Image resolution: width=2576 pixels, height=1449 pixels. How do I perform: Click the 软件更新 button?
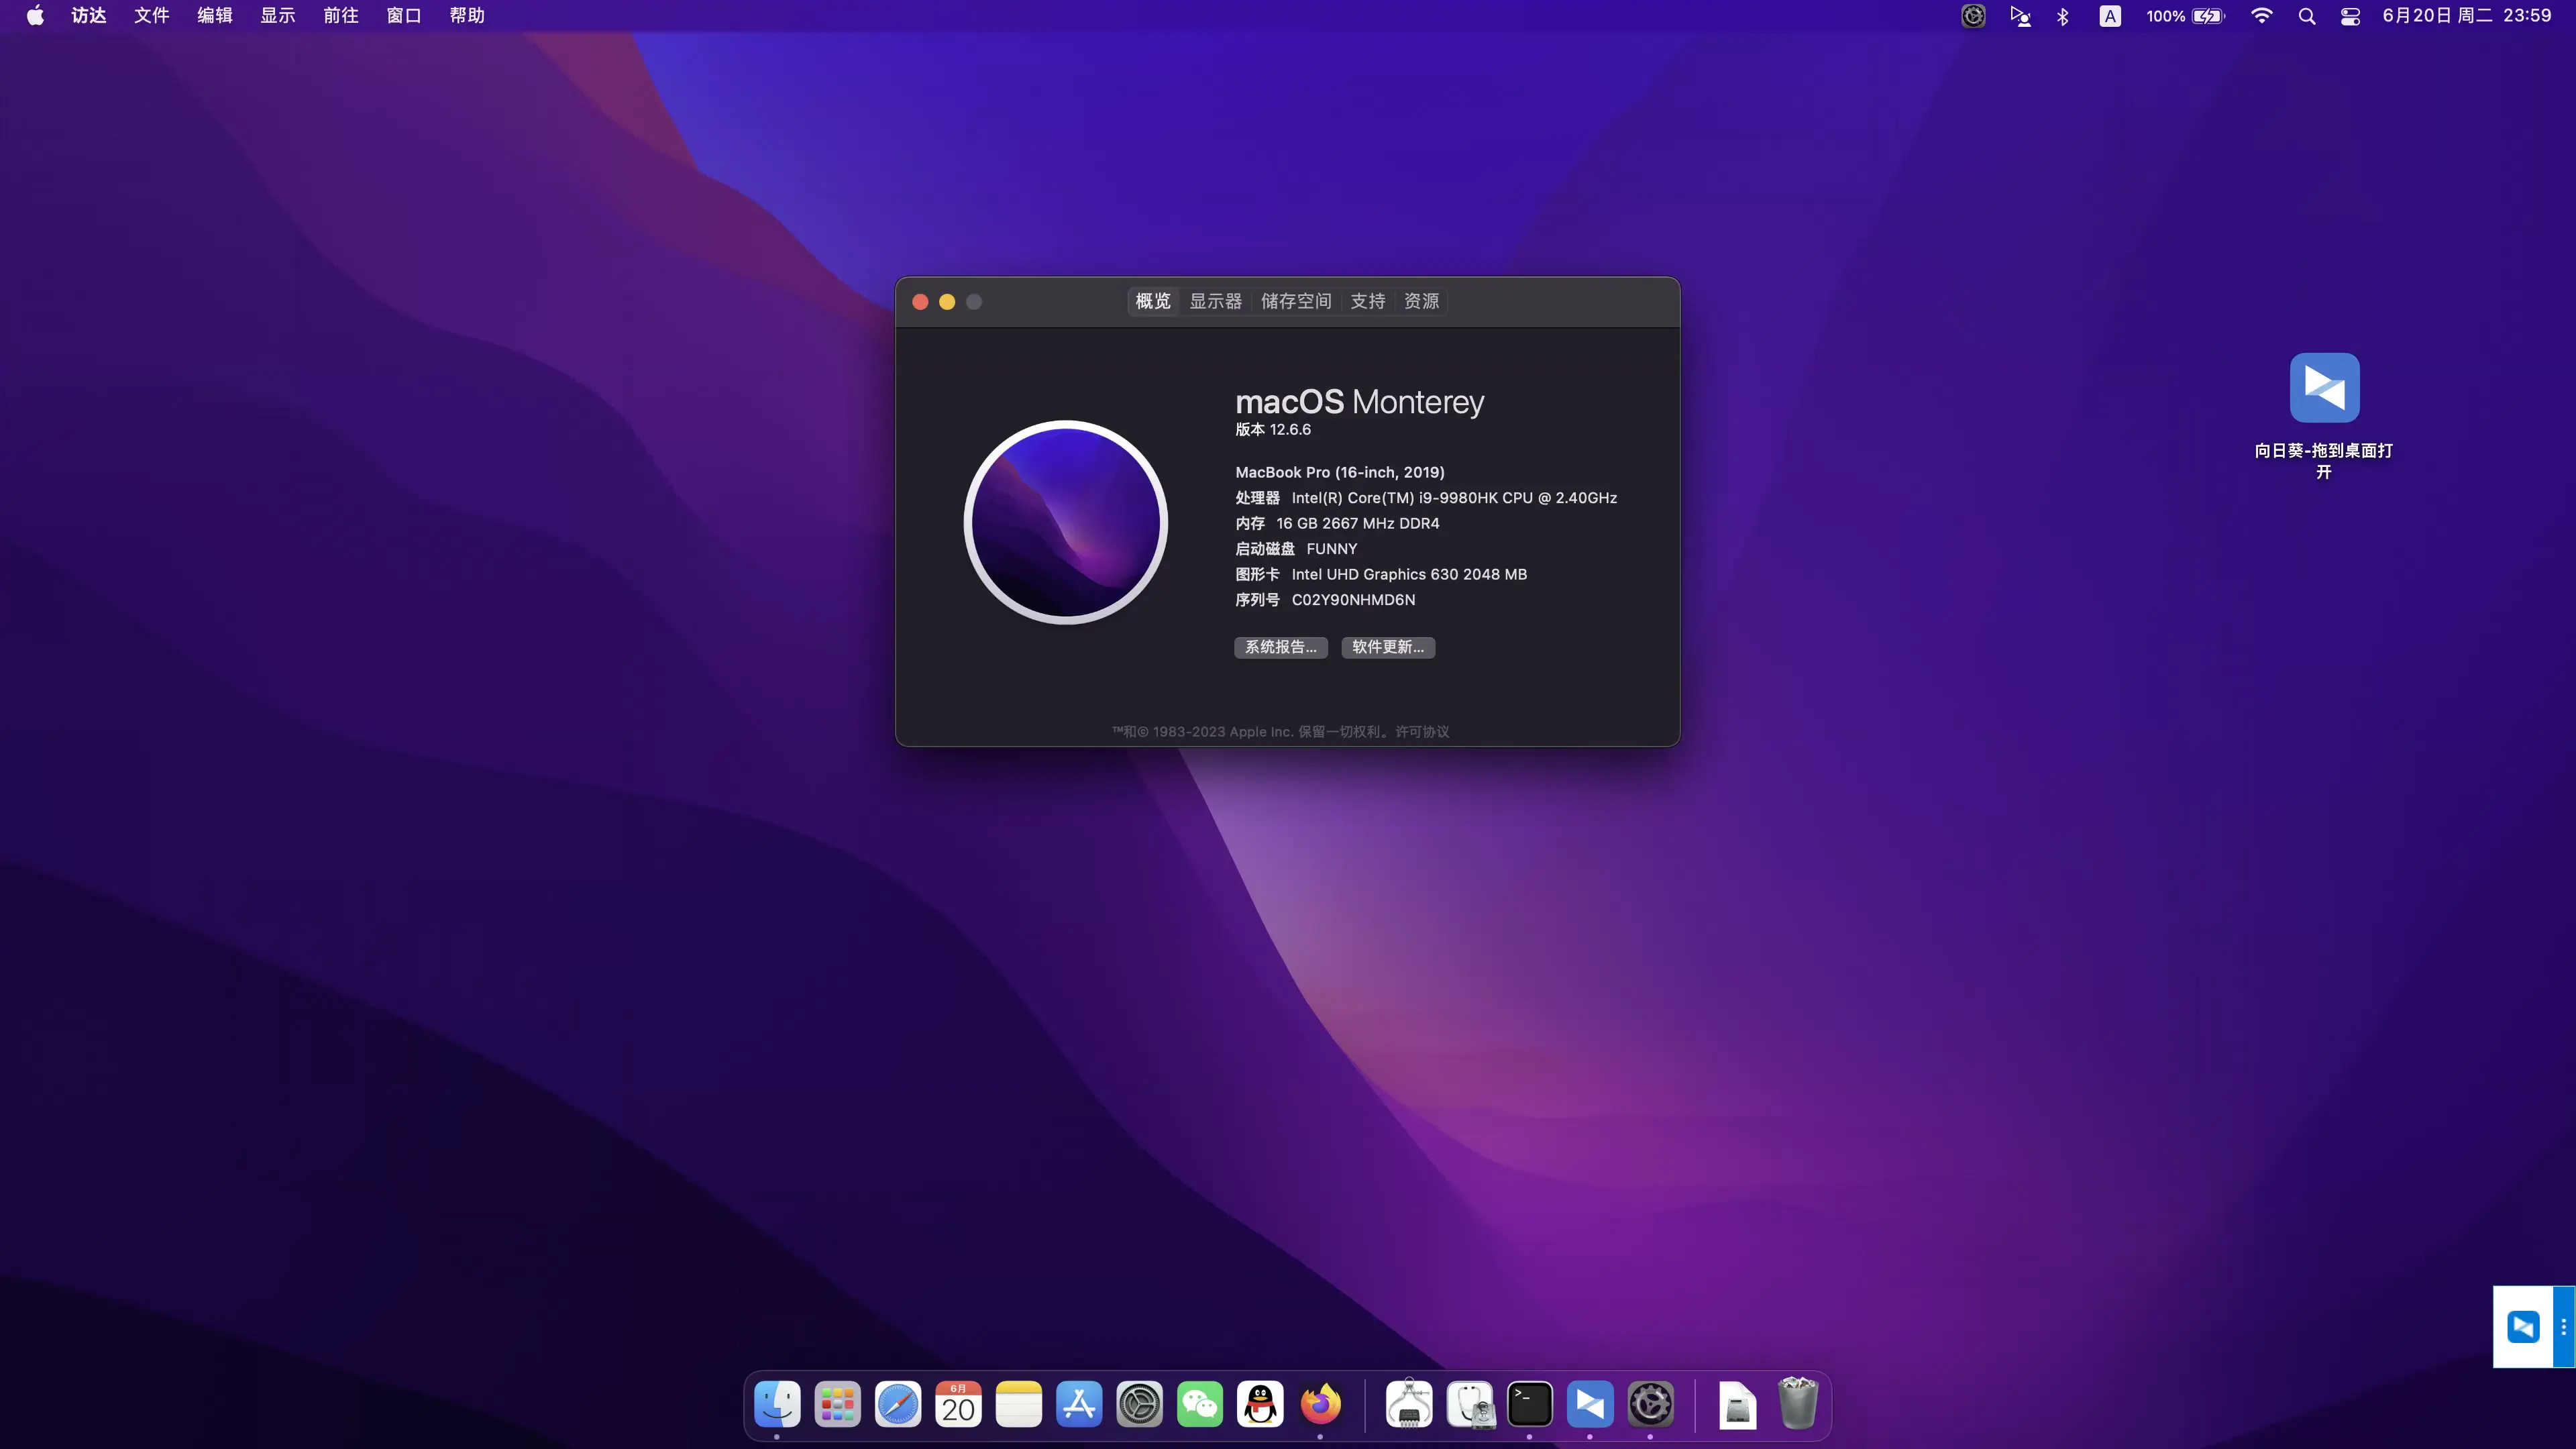tap(1388, 647)
